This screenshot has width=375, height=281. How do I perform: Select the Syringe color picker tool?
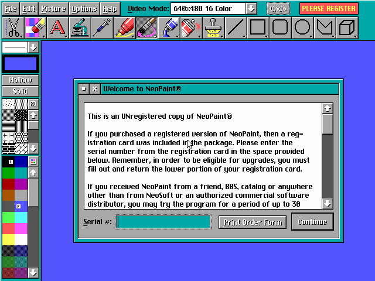point(102,28)
